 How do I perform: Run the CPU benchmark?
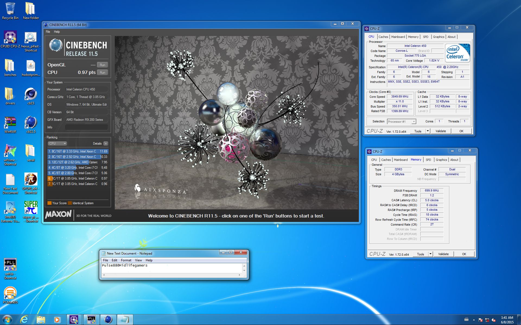pos(103,73)
